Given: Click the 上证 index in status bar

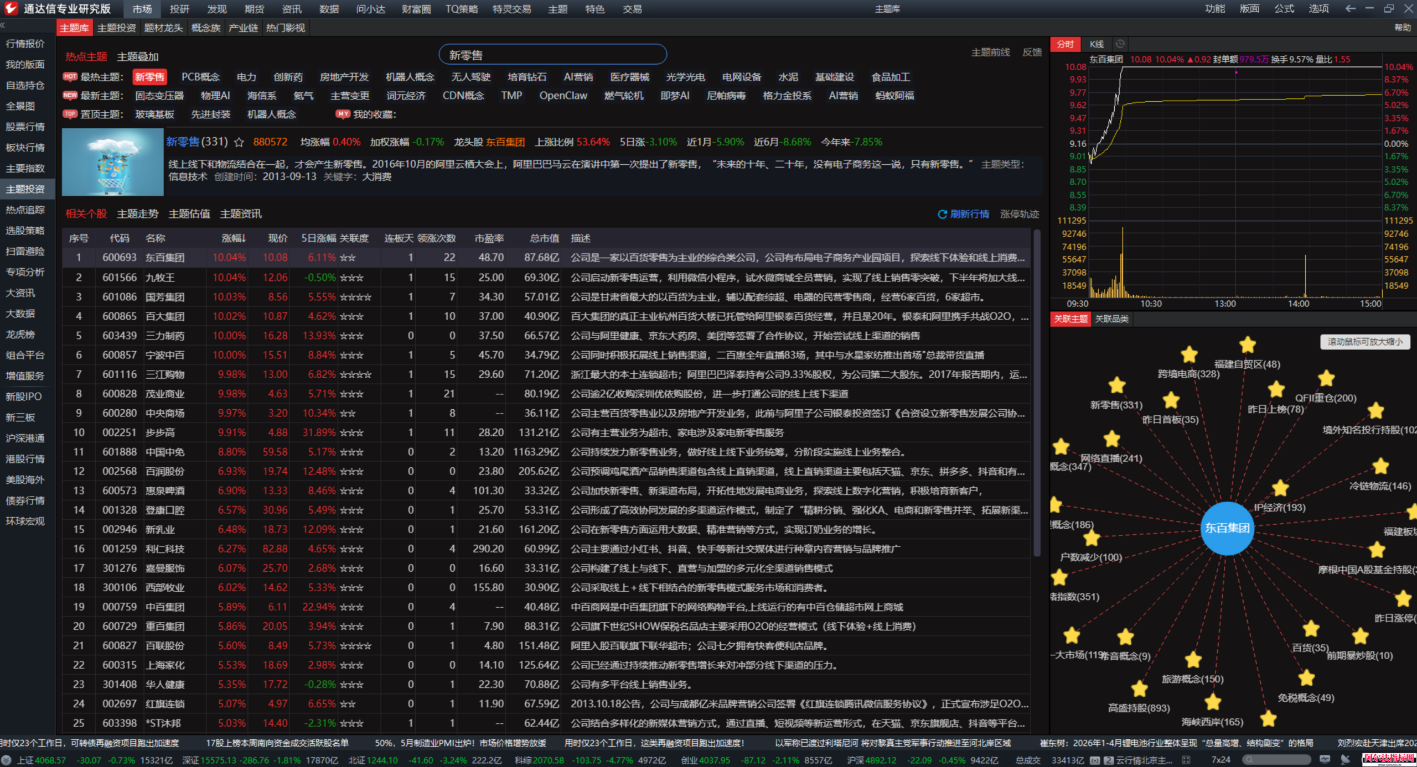Looking at the screenshot, I should 42,760.
